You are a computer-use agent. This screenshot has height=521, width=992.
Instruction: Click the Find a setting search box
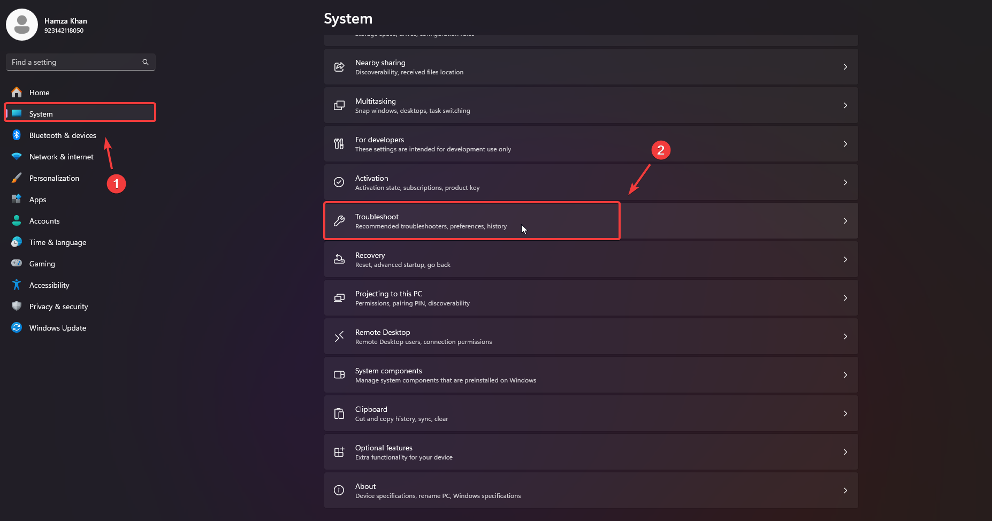coord(75,62)
